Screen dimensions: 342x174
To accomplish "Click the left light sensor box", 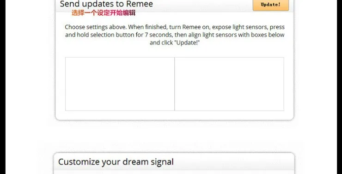I will coord(120,84).
